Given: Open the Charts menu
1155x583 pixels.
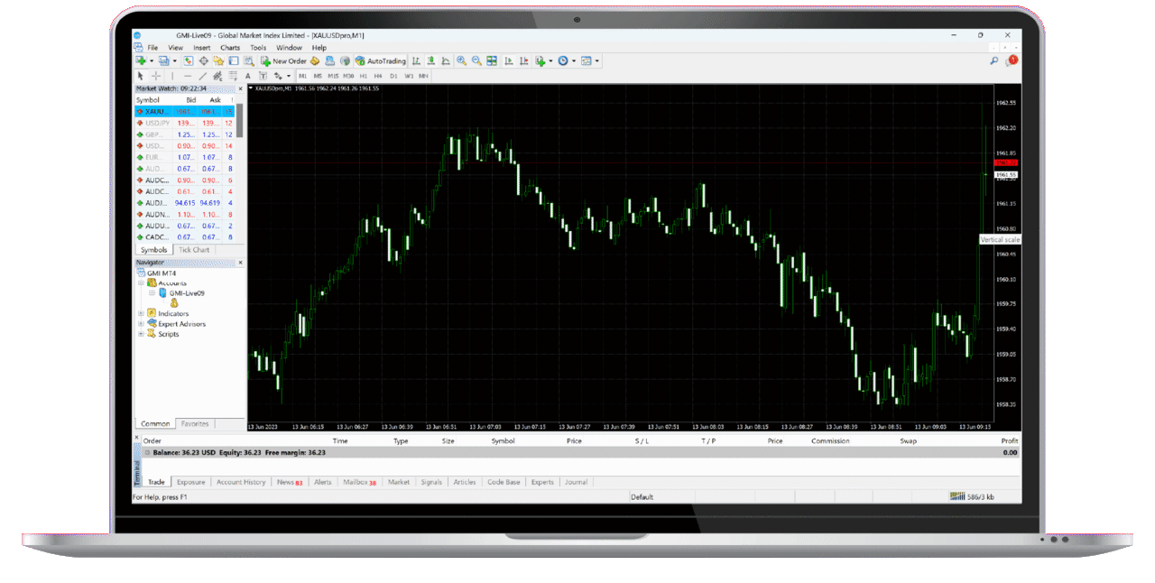Looking at the screenshot, I should (x=230, y=48).
